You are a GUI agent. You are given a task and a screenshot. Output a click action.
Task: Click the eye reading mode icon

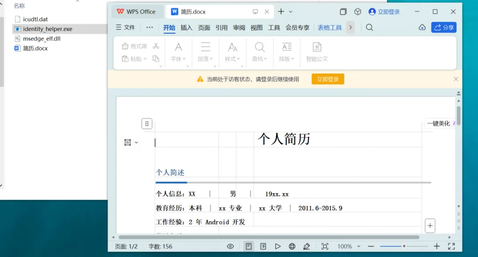[x=230, y=246]
